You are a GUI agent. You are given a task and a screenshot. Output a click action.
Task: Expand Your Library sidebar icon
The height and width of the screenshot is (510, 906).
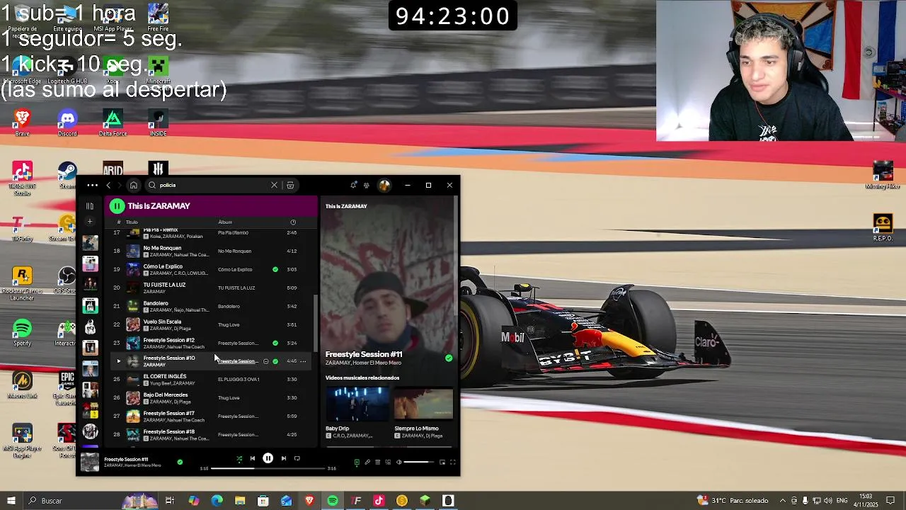click(x=90, y=206)
